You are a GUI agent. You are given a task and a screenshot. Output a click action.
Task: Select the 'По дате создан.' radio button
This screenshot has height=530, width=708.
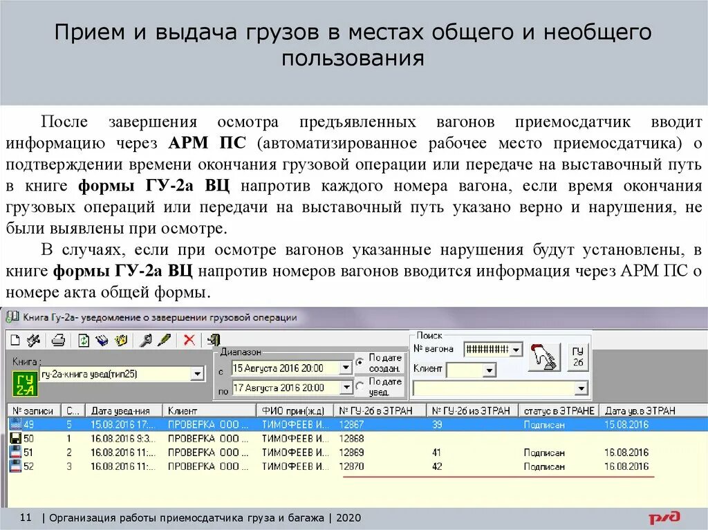coord(360,362)
